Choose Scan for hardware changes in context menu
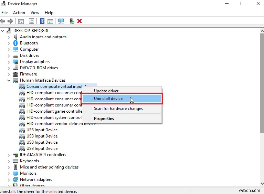This screenshot has width=264, height=194. pos(122,109)
